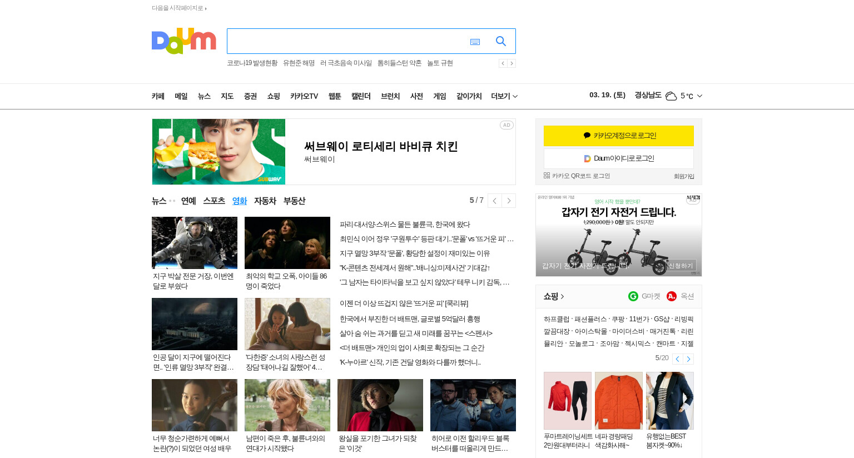Open the Subway chicken ad image
This screenshot has width=854, height=458.
[219, 152]
